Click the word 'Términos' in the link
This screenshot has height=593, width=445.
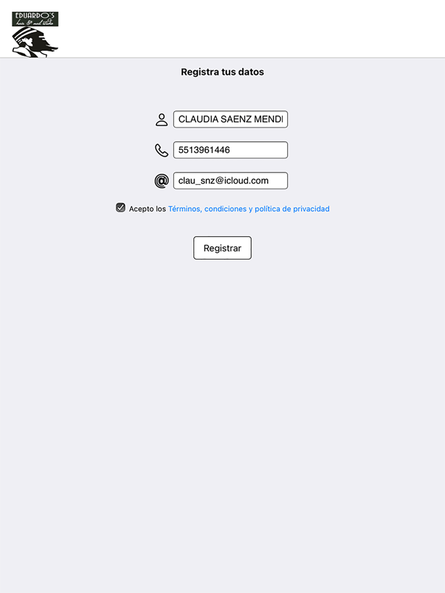pos(185,209)
